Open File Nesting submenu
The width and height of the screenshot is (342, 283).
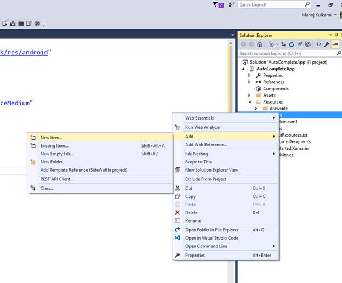pyautogui.click(x=225, y=154)
